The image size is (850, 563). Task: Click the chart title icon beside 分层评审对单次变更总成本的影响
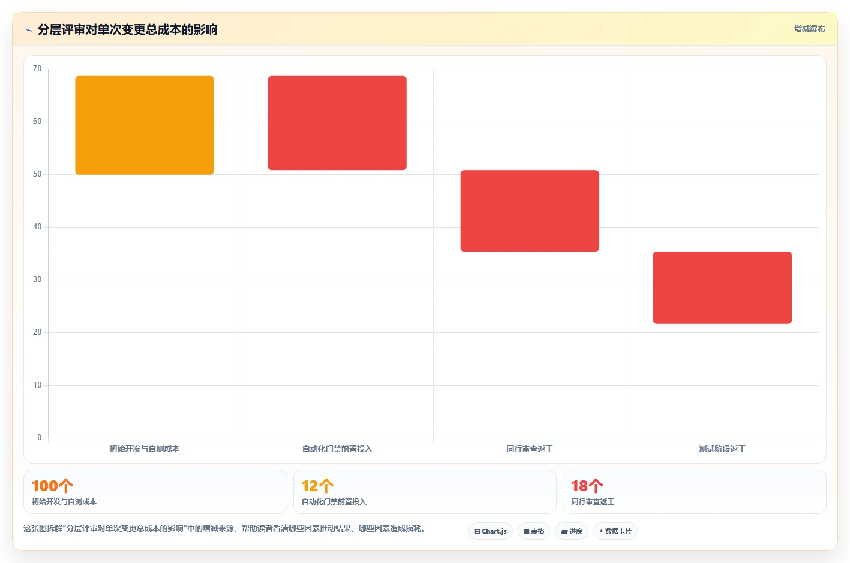[28, 30]
